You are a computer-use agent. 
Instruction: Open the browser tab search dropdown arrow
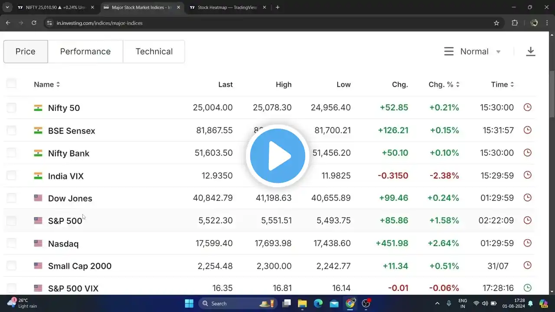pos(7,7)
